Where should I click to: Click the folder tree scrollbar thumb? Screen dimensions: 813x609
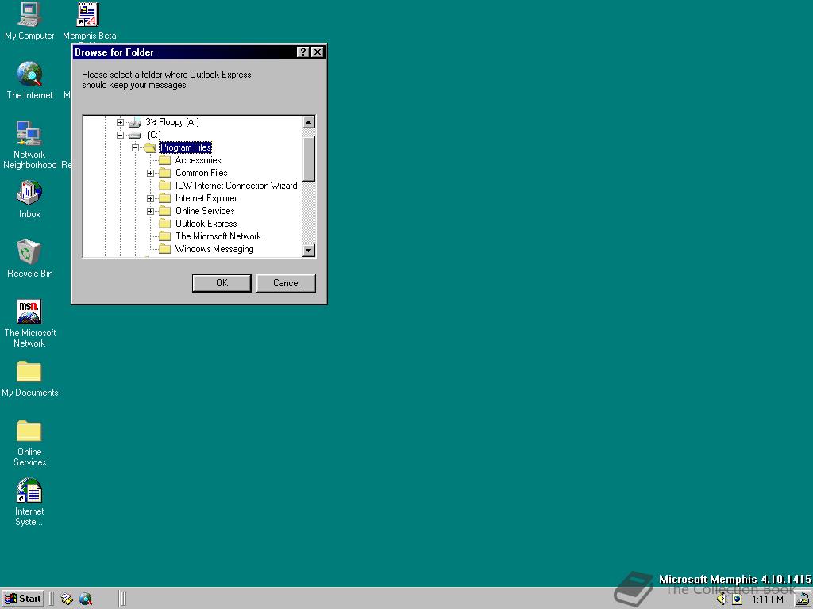coord(309,159)
